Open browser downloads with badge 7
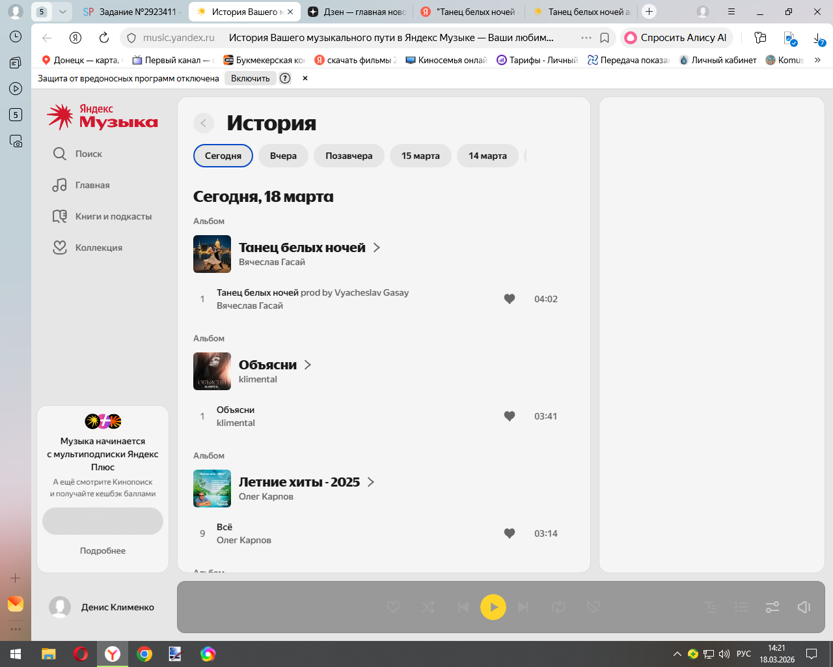Viewport: 833px width, 667px height. tap(819, 38)
